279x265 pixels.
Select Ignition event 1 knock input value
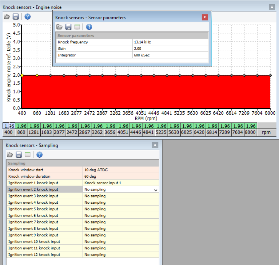[x=121, y=183]
